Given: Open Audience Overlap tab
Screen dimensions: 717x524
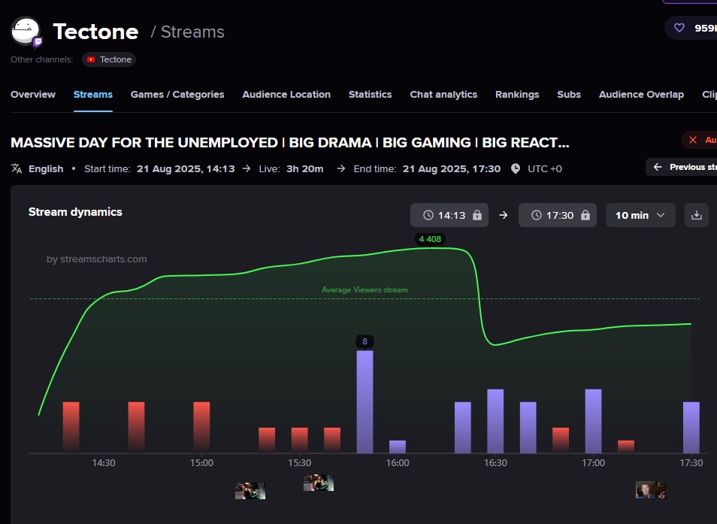Looking at the screenshot, I should pyautogui.click(x=642, y=94).
